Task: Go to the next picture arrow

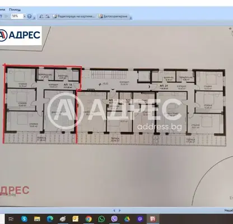Action: point(119,211)
